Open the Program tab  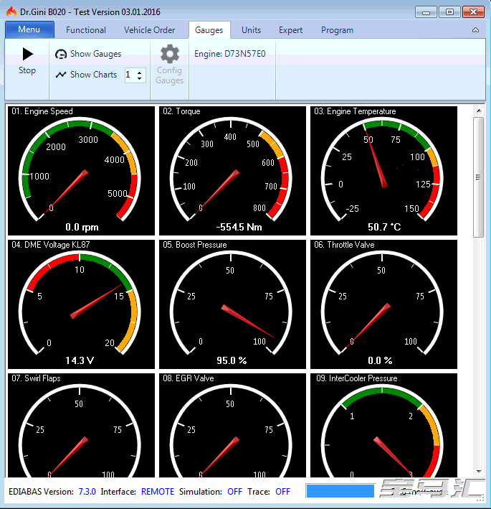[337, 30]
